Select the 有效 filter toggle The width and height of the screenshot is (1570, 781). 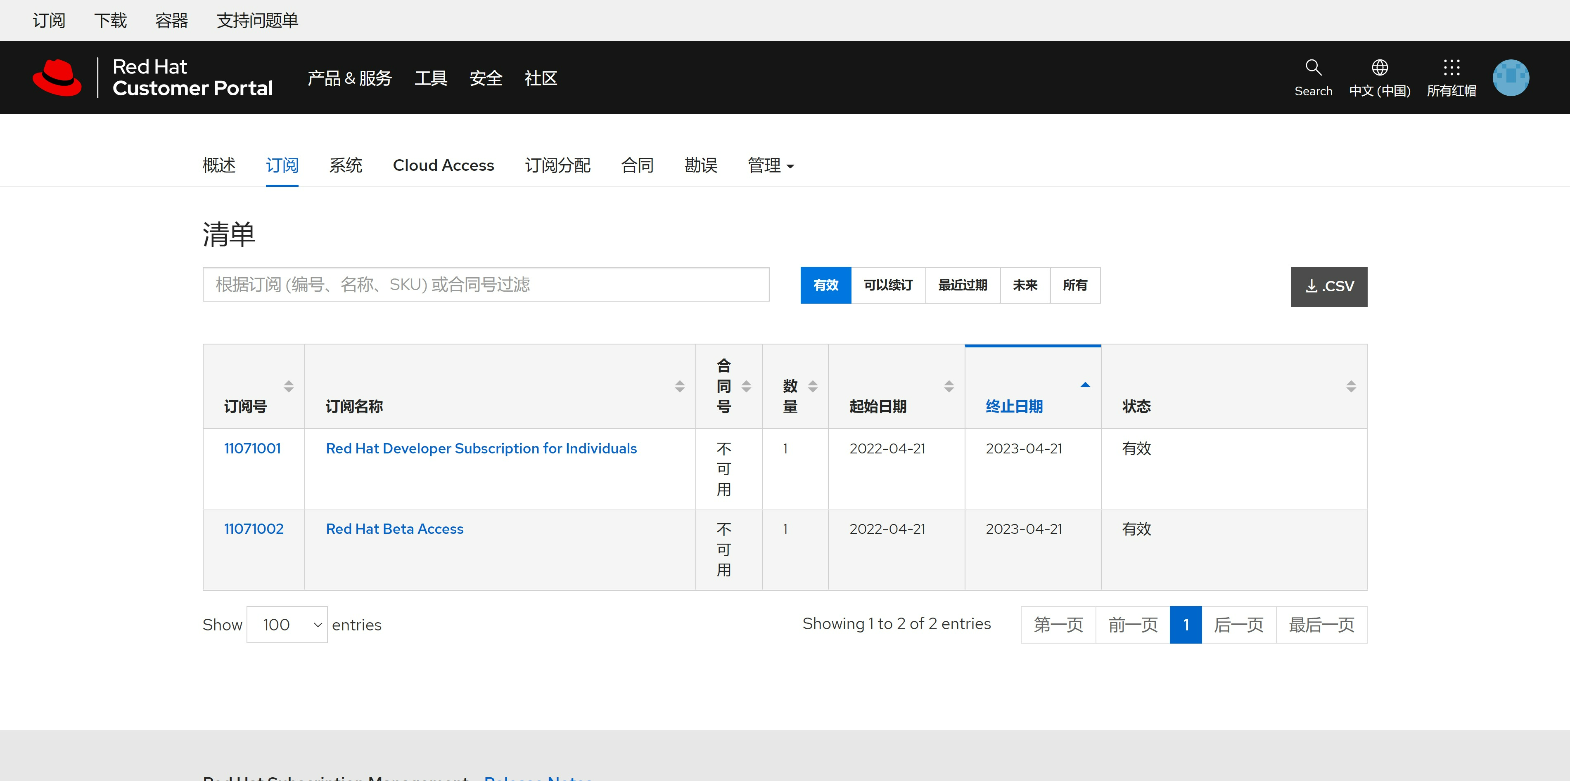[x=825, y=286]
